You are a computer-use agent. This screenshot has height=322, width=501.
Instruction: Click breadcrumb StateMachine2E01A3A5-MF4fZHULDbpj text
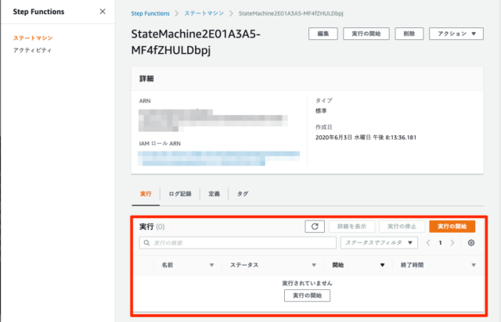290,13
